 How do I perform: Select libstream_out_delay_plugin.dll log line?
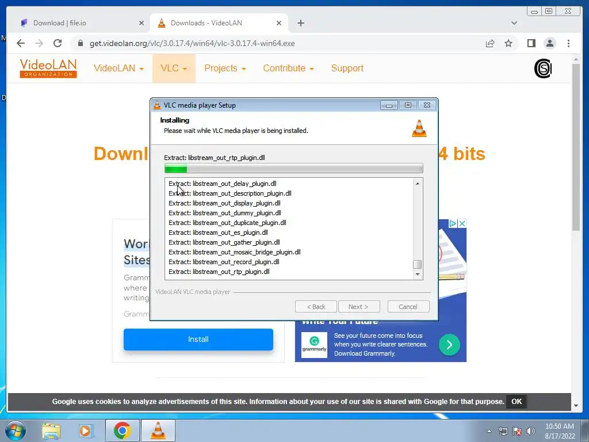(223, 184)
